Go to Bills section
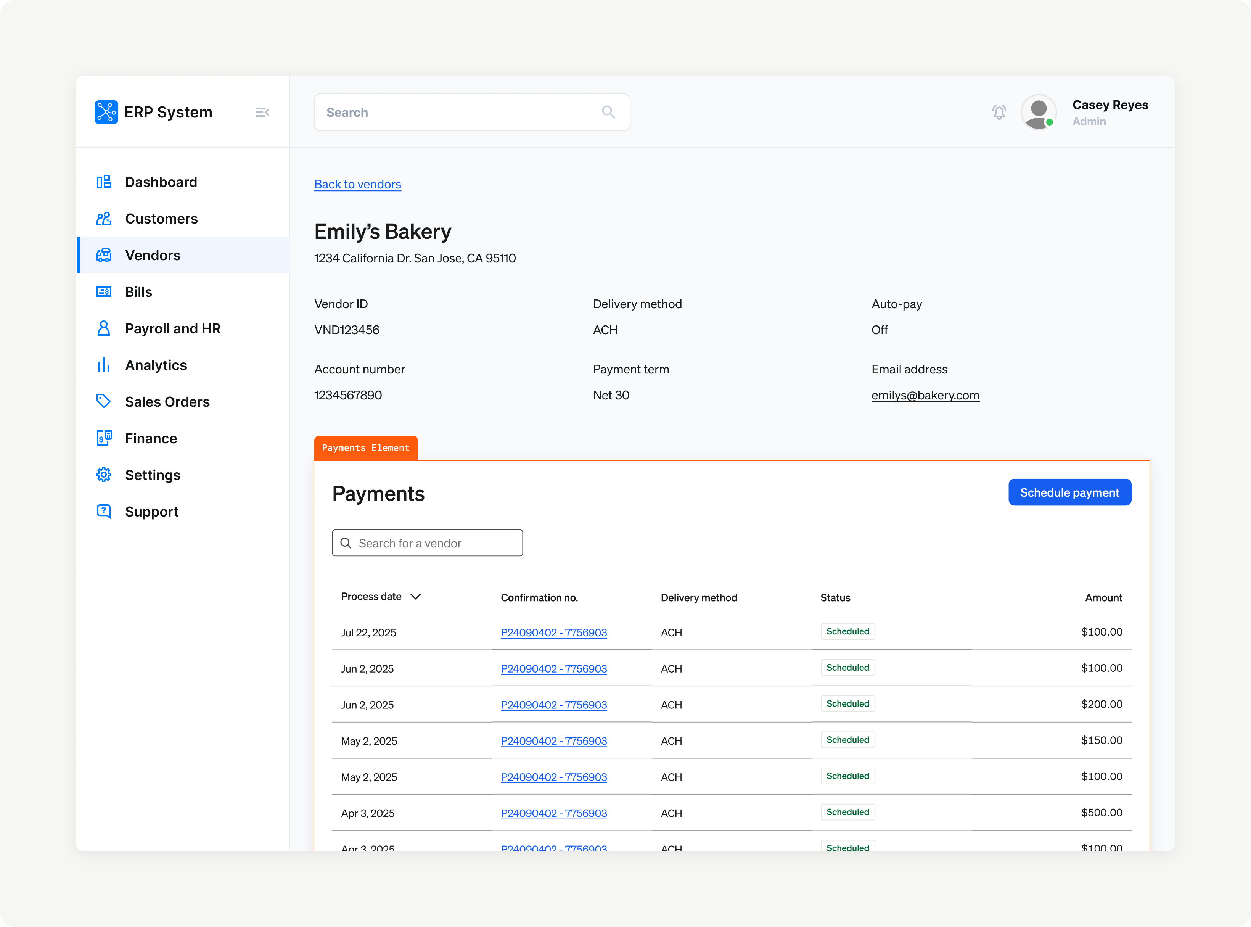This screenshot has height=927, width=1251. (x=138, y=292)
